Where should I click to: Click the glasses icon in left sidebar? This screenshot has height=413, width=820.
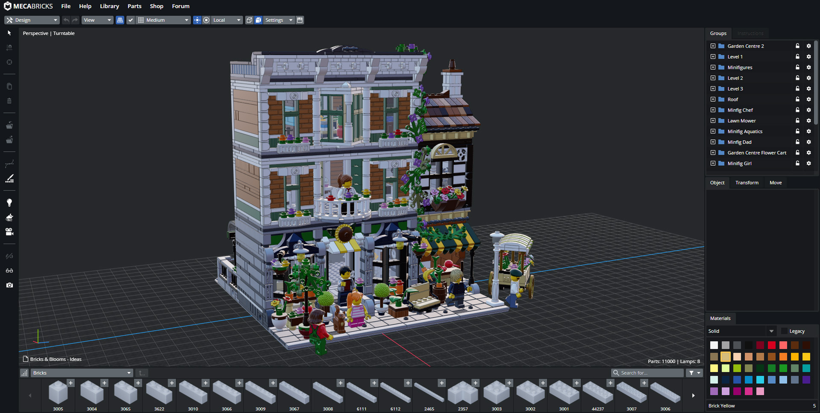click(9, 271)
